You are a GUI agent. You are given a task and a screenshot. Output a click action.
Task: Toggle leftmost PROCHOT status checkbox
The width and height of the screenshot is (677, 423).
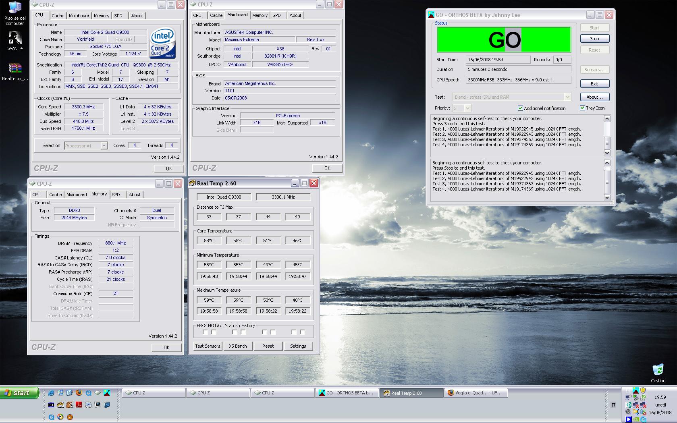coord(205,332)
